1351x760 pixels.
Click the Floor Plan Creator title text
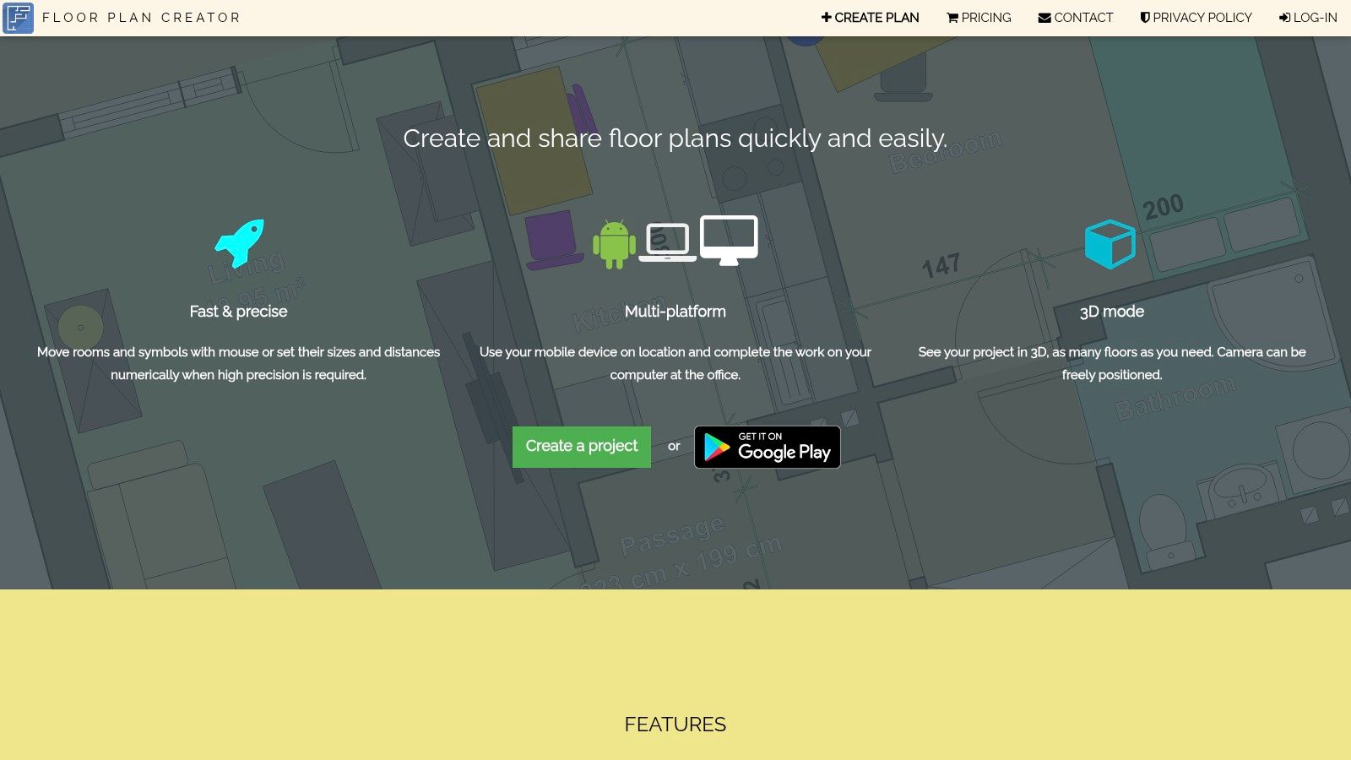click(140, 17)
